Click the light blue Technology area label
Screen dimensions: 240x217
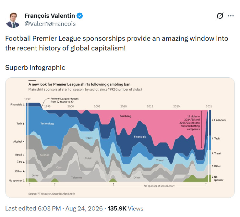[47, 124]
